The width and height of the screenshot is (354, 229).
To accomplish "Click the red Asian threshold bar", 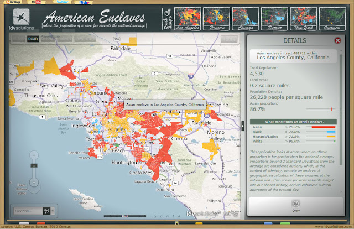I will [323, 127].
